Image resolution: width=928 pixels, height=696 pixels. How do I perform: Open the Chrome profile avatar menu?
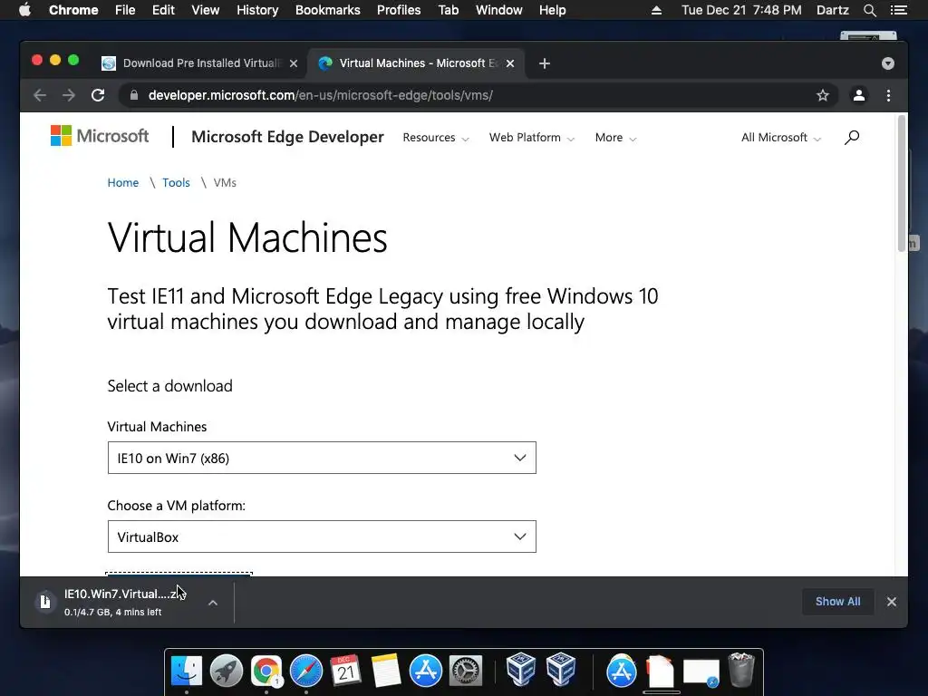[x=859, y=95]
